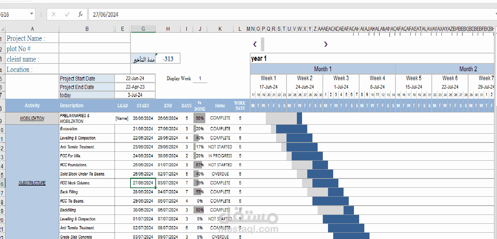
Task: Select the 'Project End Date' label cell
Action: pyautogui.click(x=87, y=87)
